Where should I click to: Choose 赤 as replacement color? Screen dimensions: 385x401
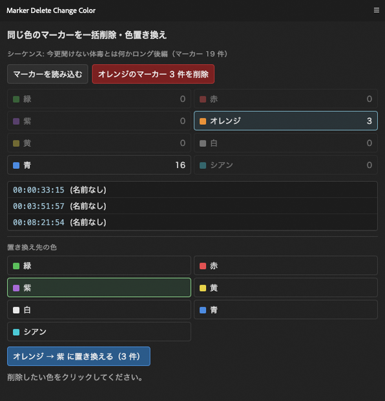pyautogui.click(x=286, y=265)
